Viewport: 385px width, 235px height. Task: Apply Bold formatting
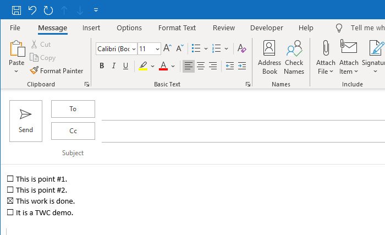102,66
